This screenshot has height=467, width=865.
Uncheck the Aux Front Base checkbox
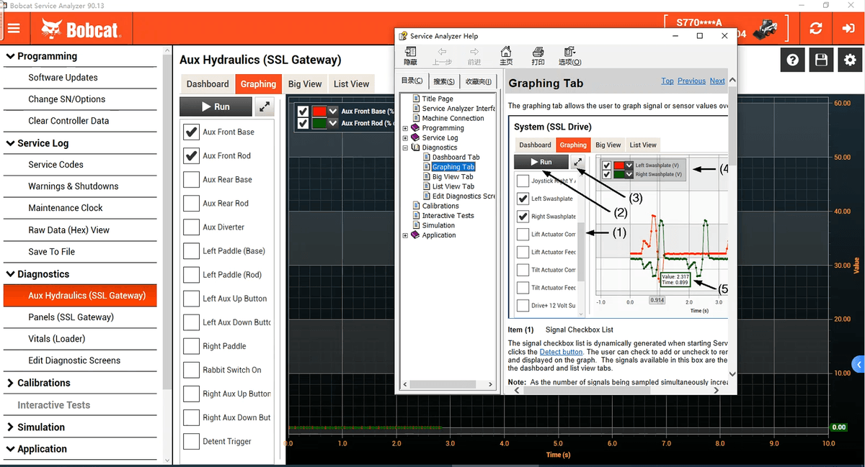point(191,132)
